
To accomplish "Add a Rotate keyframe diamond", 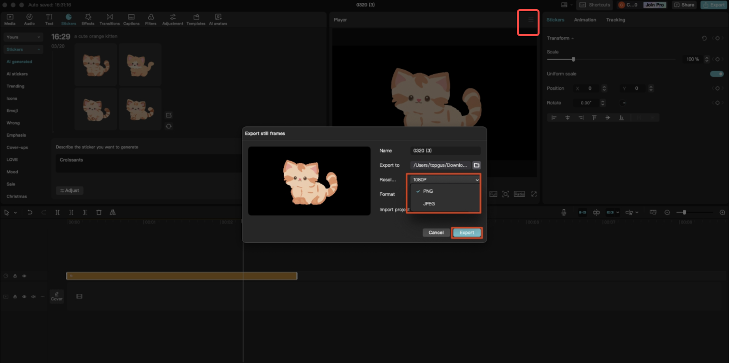I will click(x=717, y=103).
